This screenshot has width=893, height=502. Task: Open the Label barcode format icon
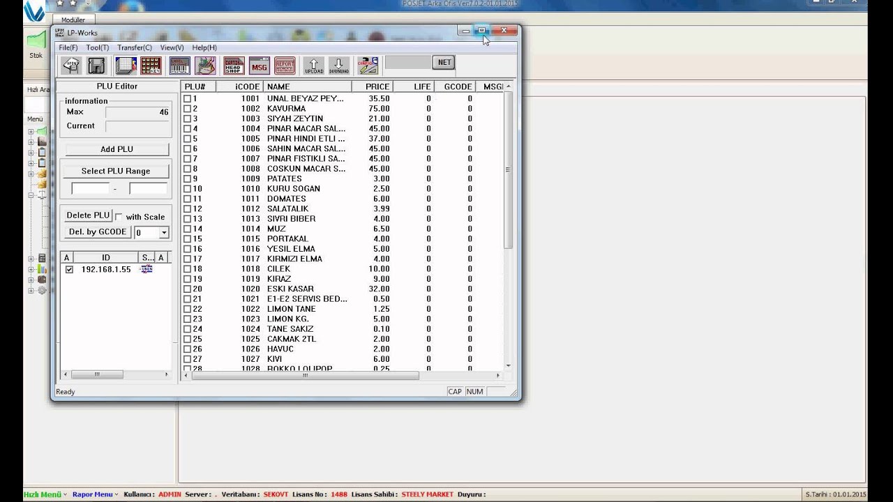179,66
